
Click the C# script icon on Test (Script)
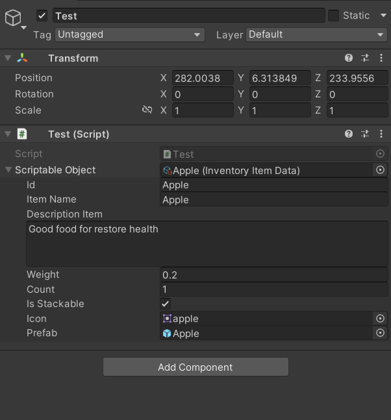pyautogui.click(x=22, y=134)
